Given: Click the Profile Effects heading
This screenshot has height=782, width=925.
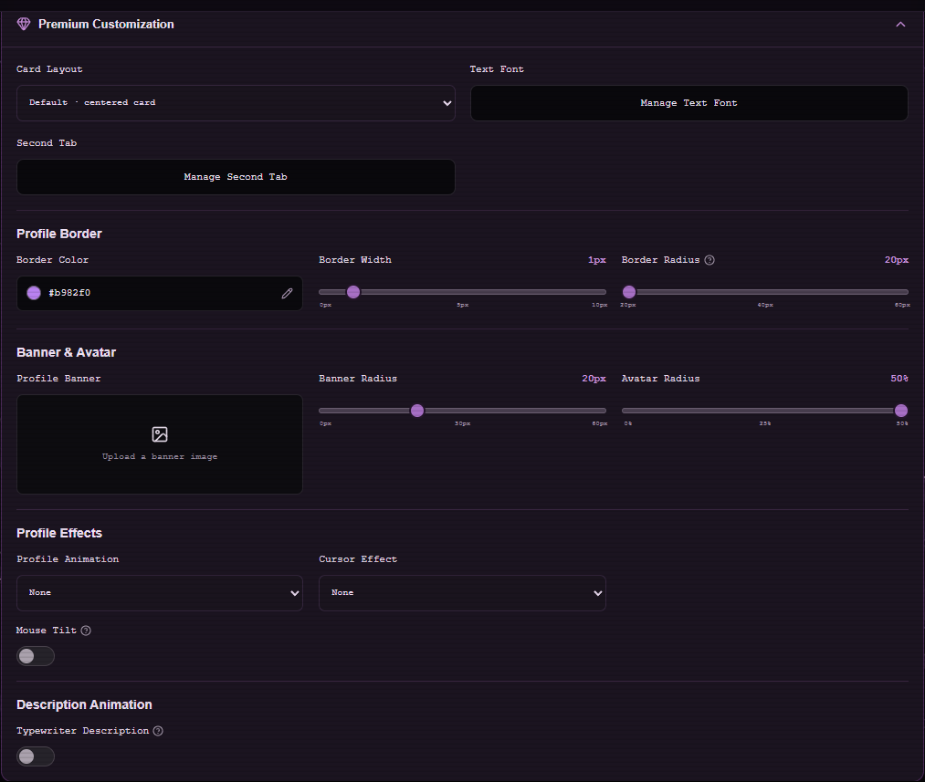Looking at the screenshot, I should (x=59, y=533).
